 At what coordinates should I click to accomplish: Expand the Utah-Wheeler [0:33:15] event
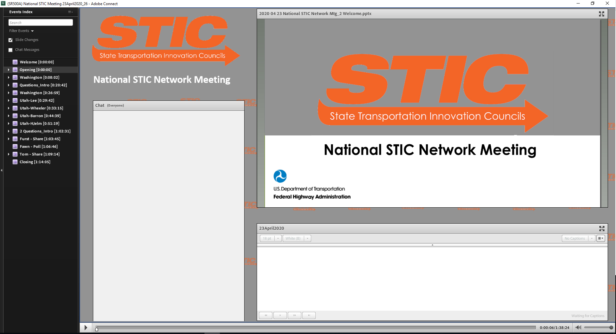9,108
